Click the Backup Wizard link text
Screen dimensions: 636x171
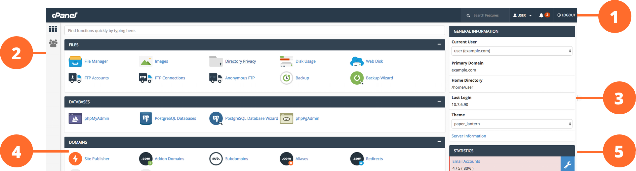[379, 78]
